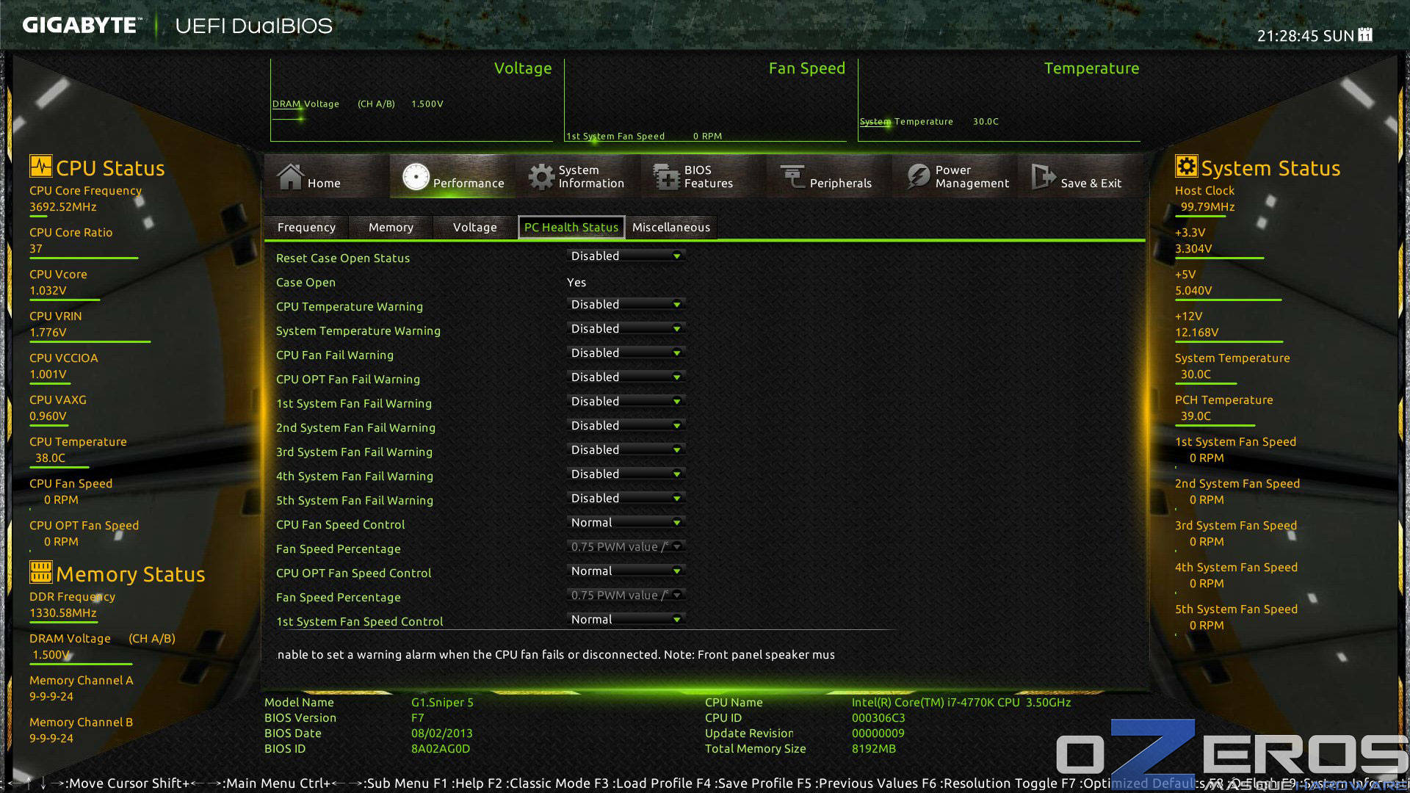Image resolution: width=1410 pixels, height=793 pixels.
Task: Open the Memory sub-tab
Action: click(391, 228)
